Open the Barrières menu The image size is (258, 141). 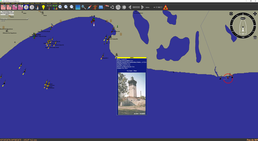coord(43,3)
